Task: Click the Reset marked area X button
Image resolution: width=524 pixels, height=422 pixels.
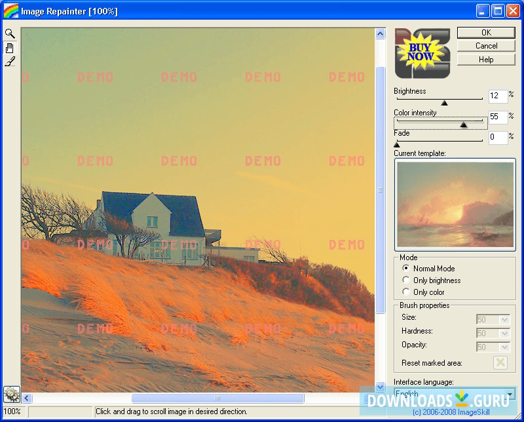Action: (x=500, y=362)
